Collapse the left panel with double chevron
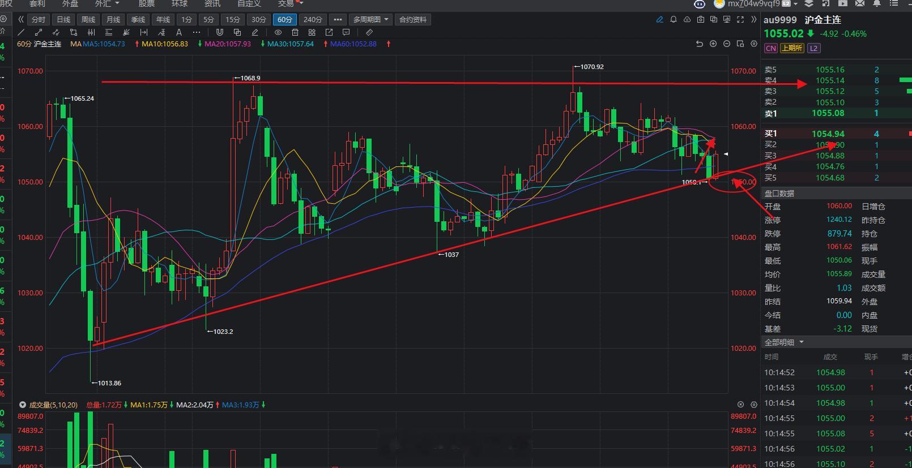The image size is (912, 468). coord(22,19)
